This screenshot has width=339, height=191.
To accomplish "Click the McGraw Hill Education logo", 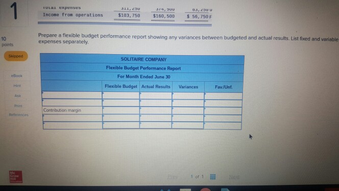I will coord(15,177).
